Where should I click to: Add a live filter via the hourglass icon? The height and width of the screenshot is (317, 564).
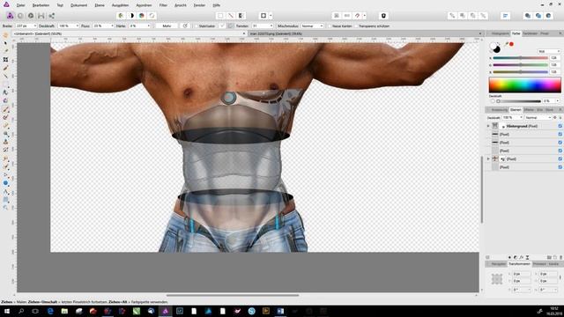point(527,257)
